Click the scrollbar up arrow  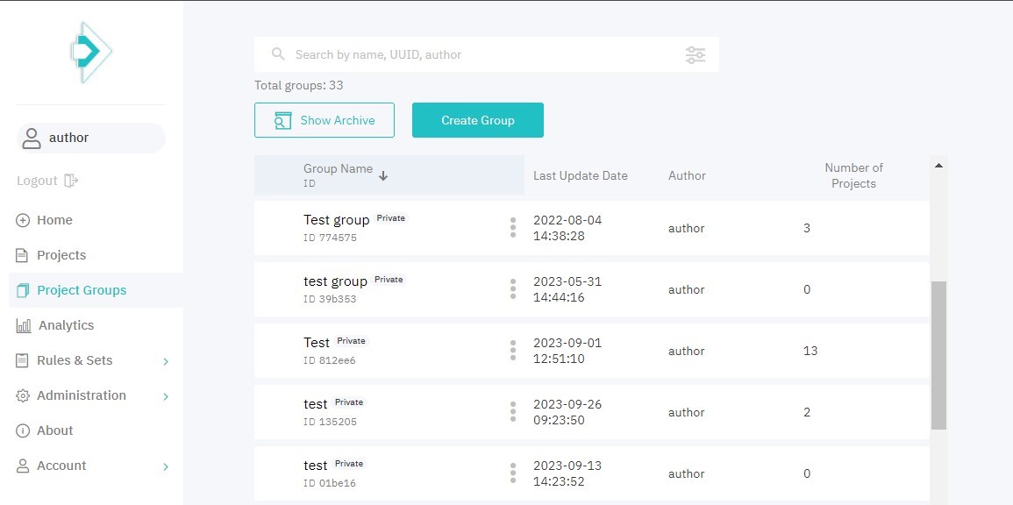938,166
